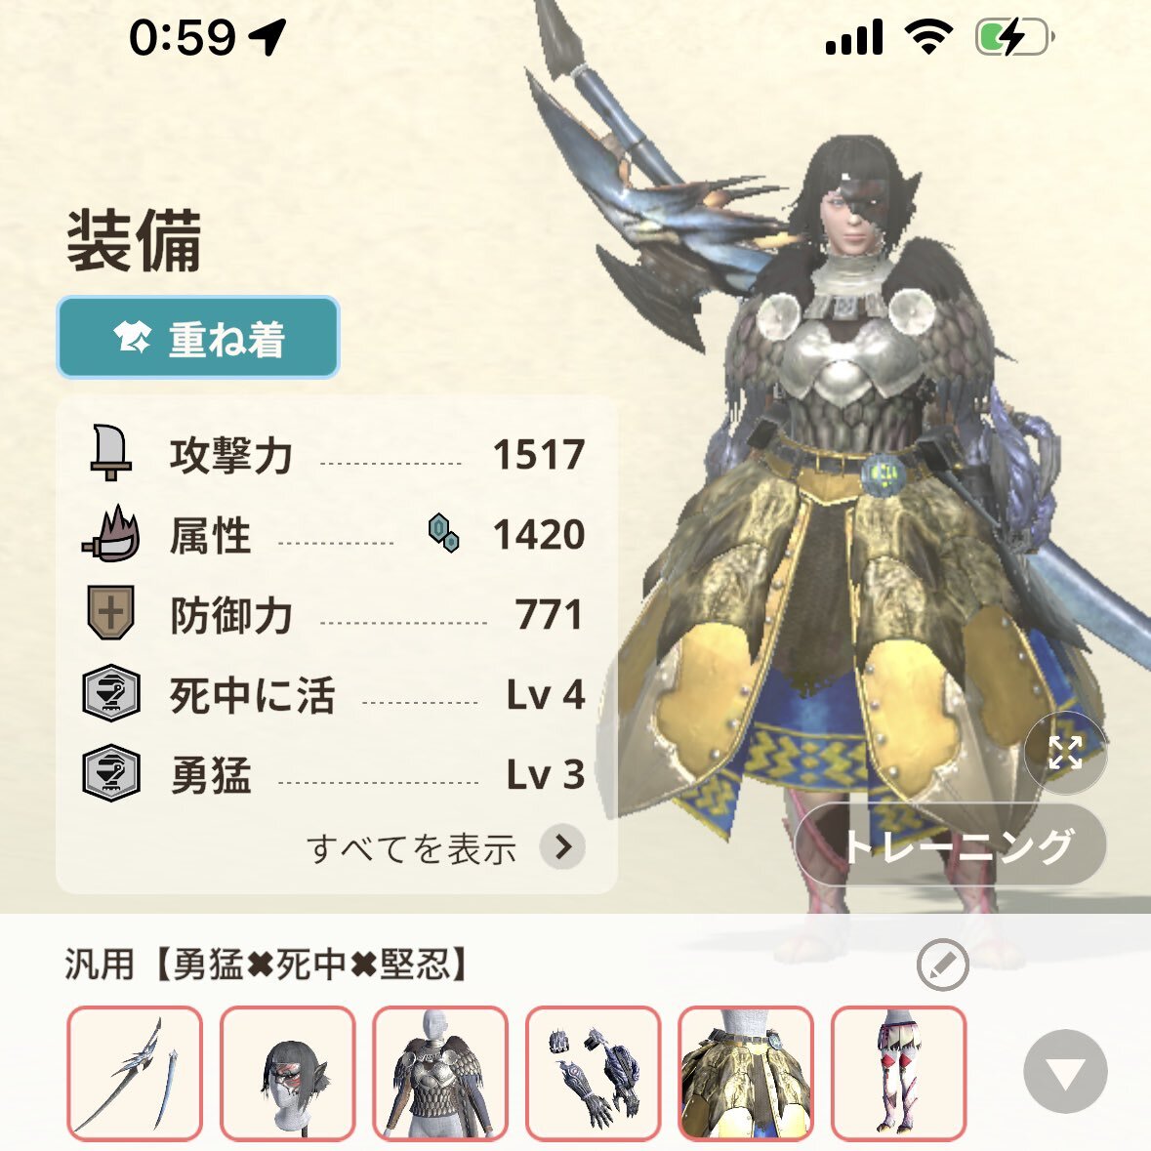This screenshot has width=1151, height=1151.
Task: Expand すべてを表示 chevron arrow
Action: 562,847
